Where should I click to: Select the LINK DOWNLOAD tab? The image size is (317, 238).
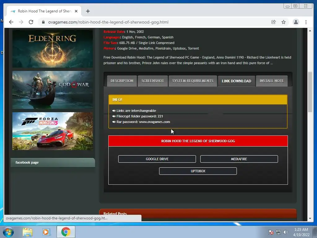(x=236, y=81)
